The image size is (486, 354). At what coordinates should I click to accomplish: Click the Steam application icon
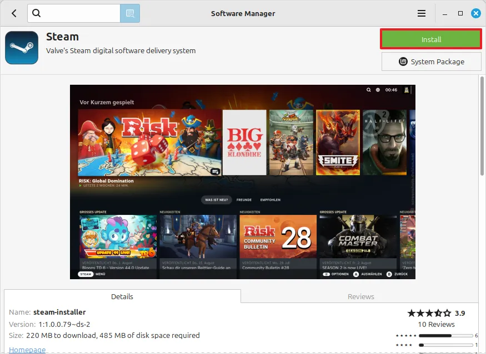click(x=22, y=48)
